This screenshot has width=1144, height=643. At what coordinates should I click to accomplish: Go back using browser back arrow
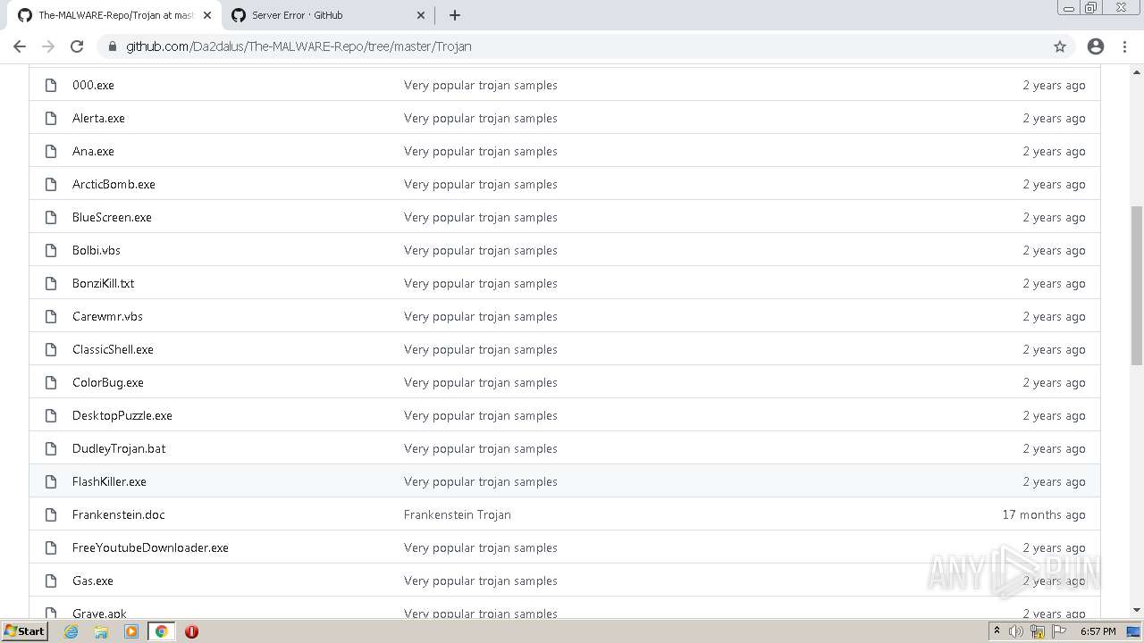[20, 46]
